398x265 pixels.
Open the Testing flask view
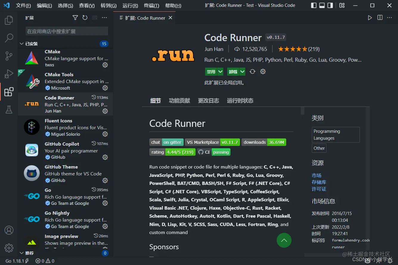point(9,110)
